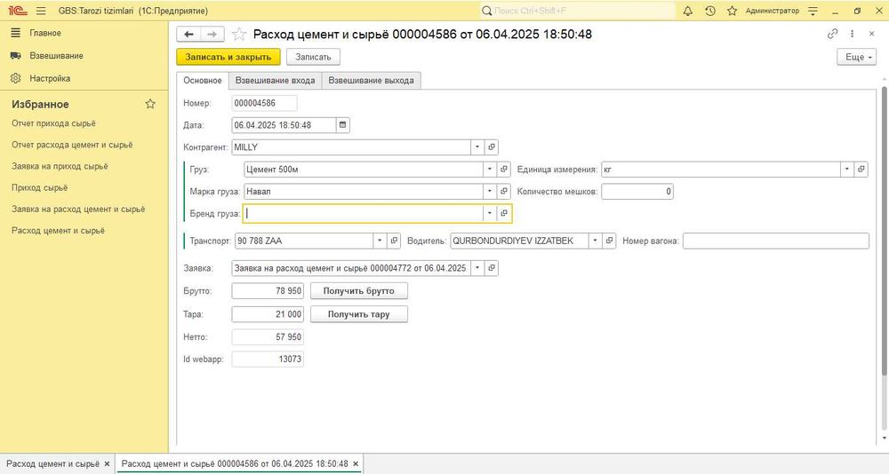The image size is (889, 474).
Task: Open Заявка на приход сырьё link
Action: 60,166
